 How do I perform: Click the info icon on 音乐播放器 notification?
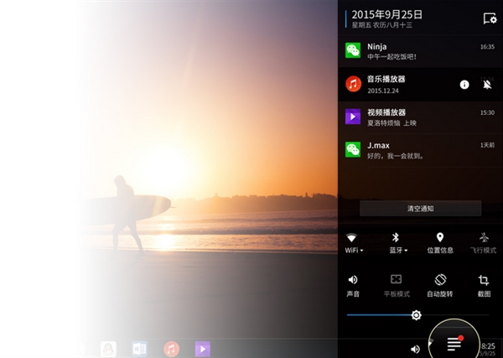click(464, 84)
